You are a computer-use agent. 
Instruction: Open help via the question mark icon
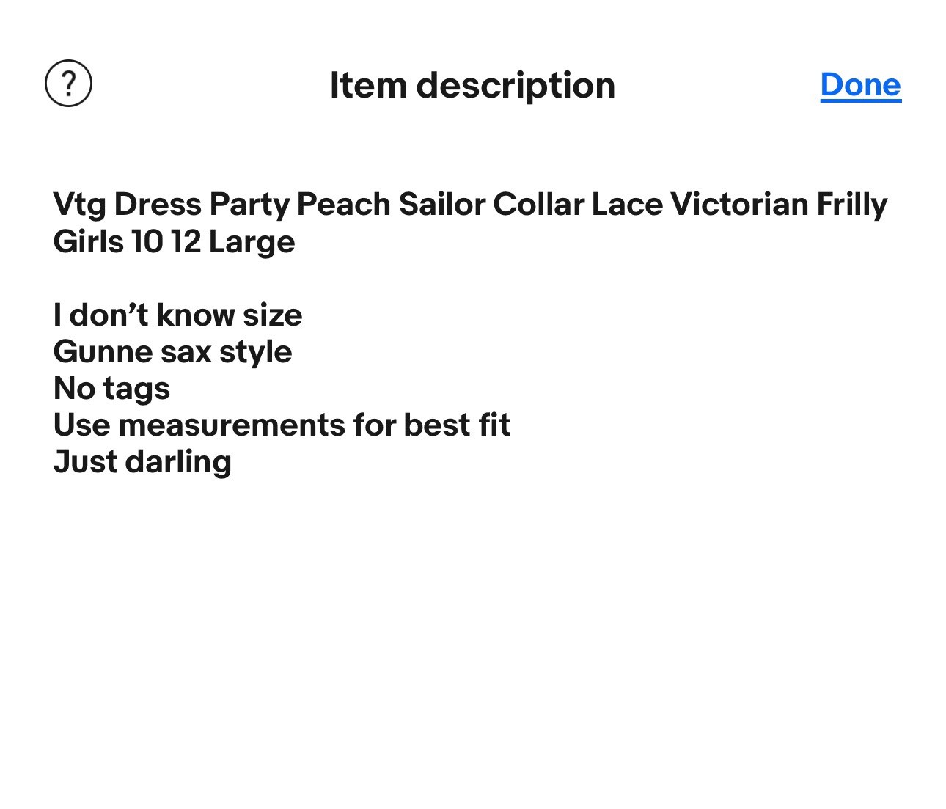(69, 84)
